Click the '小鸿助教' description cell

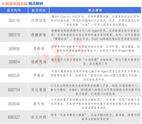pos(95,62)
